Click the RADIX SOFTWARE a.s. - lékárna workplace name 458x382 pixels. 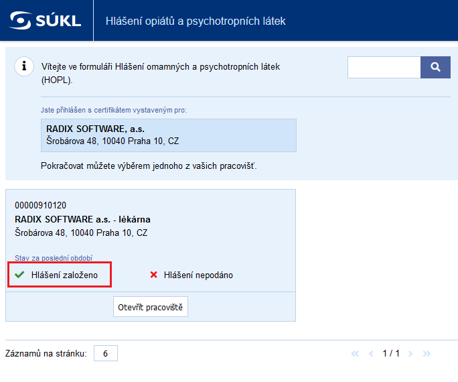[82, 219]
